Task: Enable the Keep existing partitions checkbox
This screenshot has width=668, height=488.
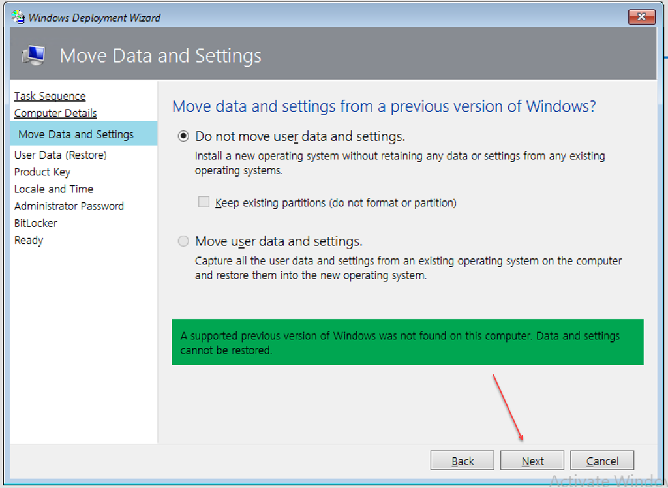Action: click(204, 203)
